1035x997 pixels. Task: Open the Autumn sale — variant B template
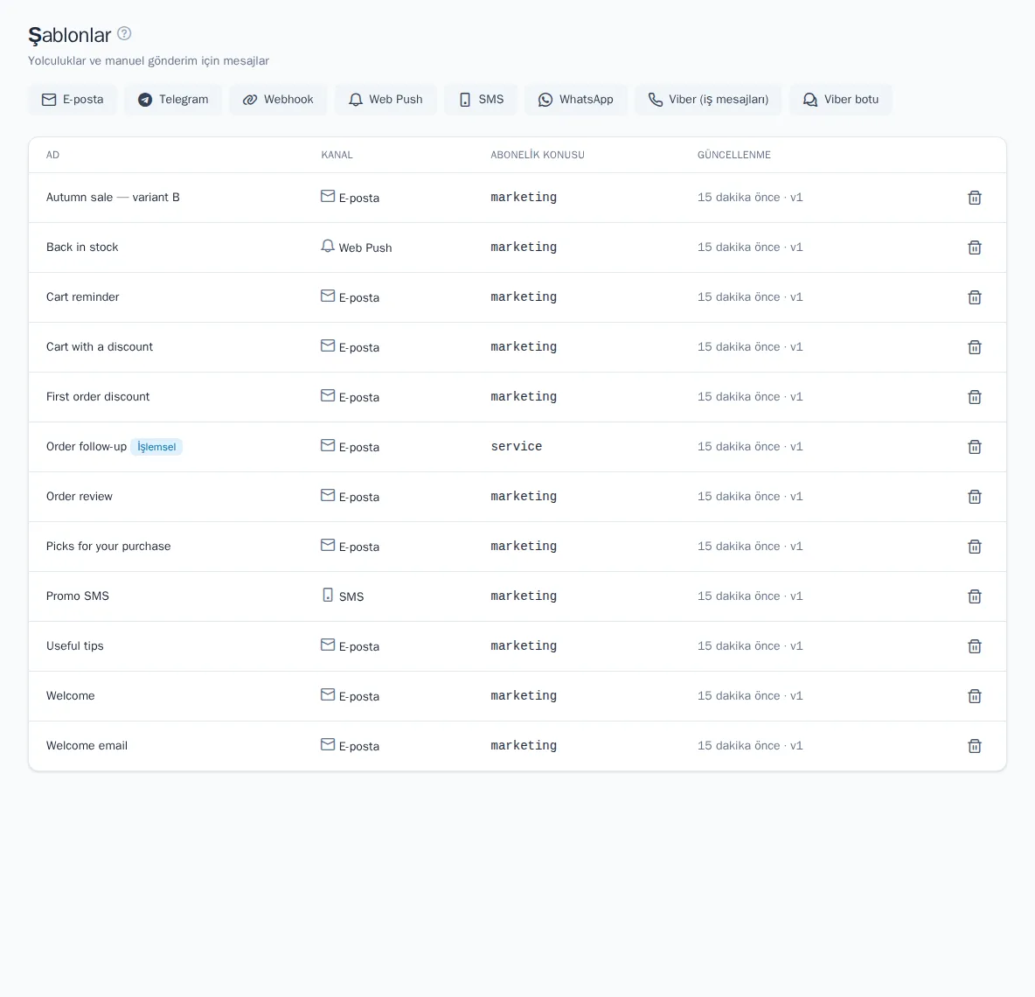[x=113, y=198]
